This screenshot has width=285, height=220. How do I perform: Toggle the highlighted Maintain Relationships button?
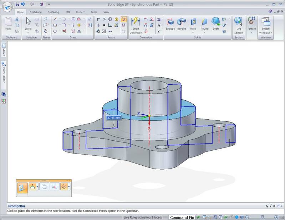(x=123, y=19)
